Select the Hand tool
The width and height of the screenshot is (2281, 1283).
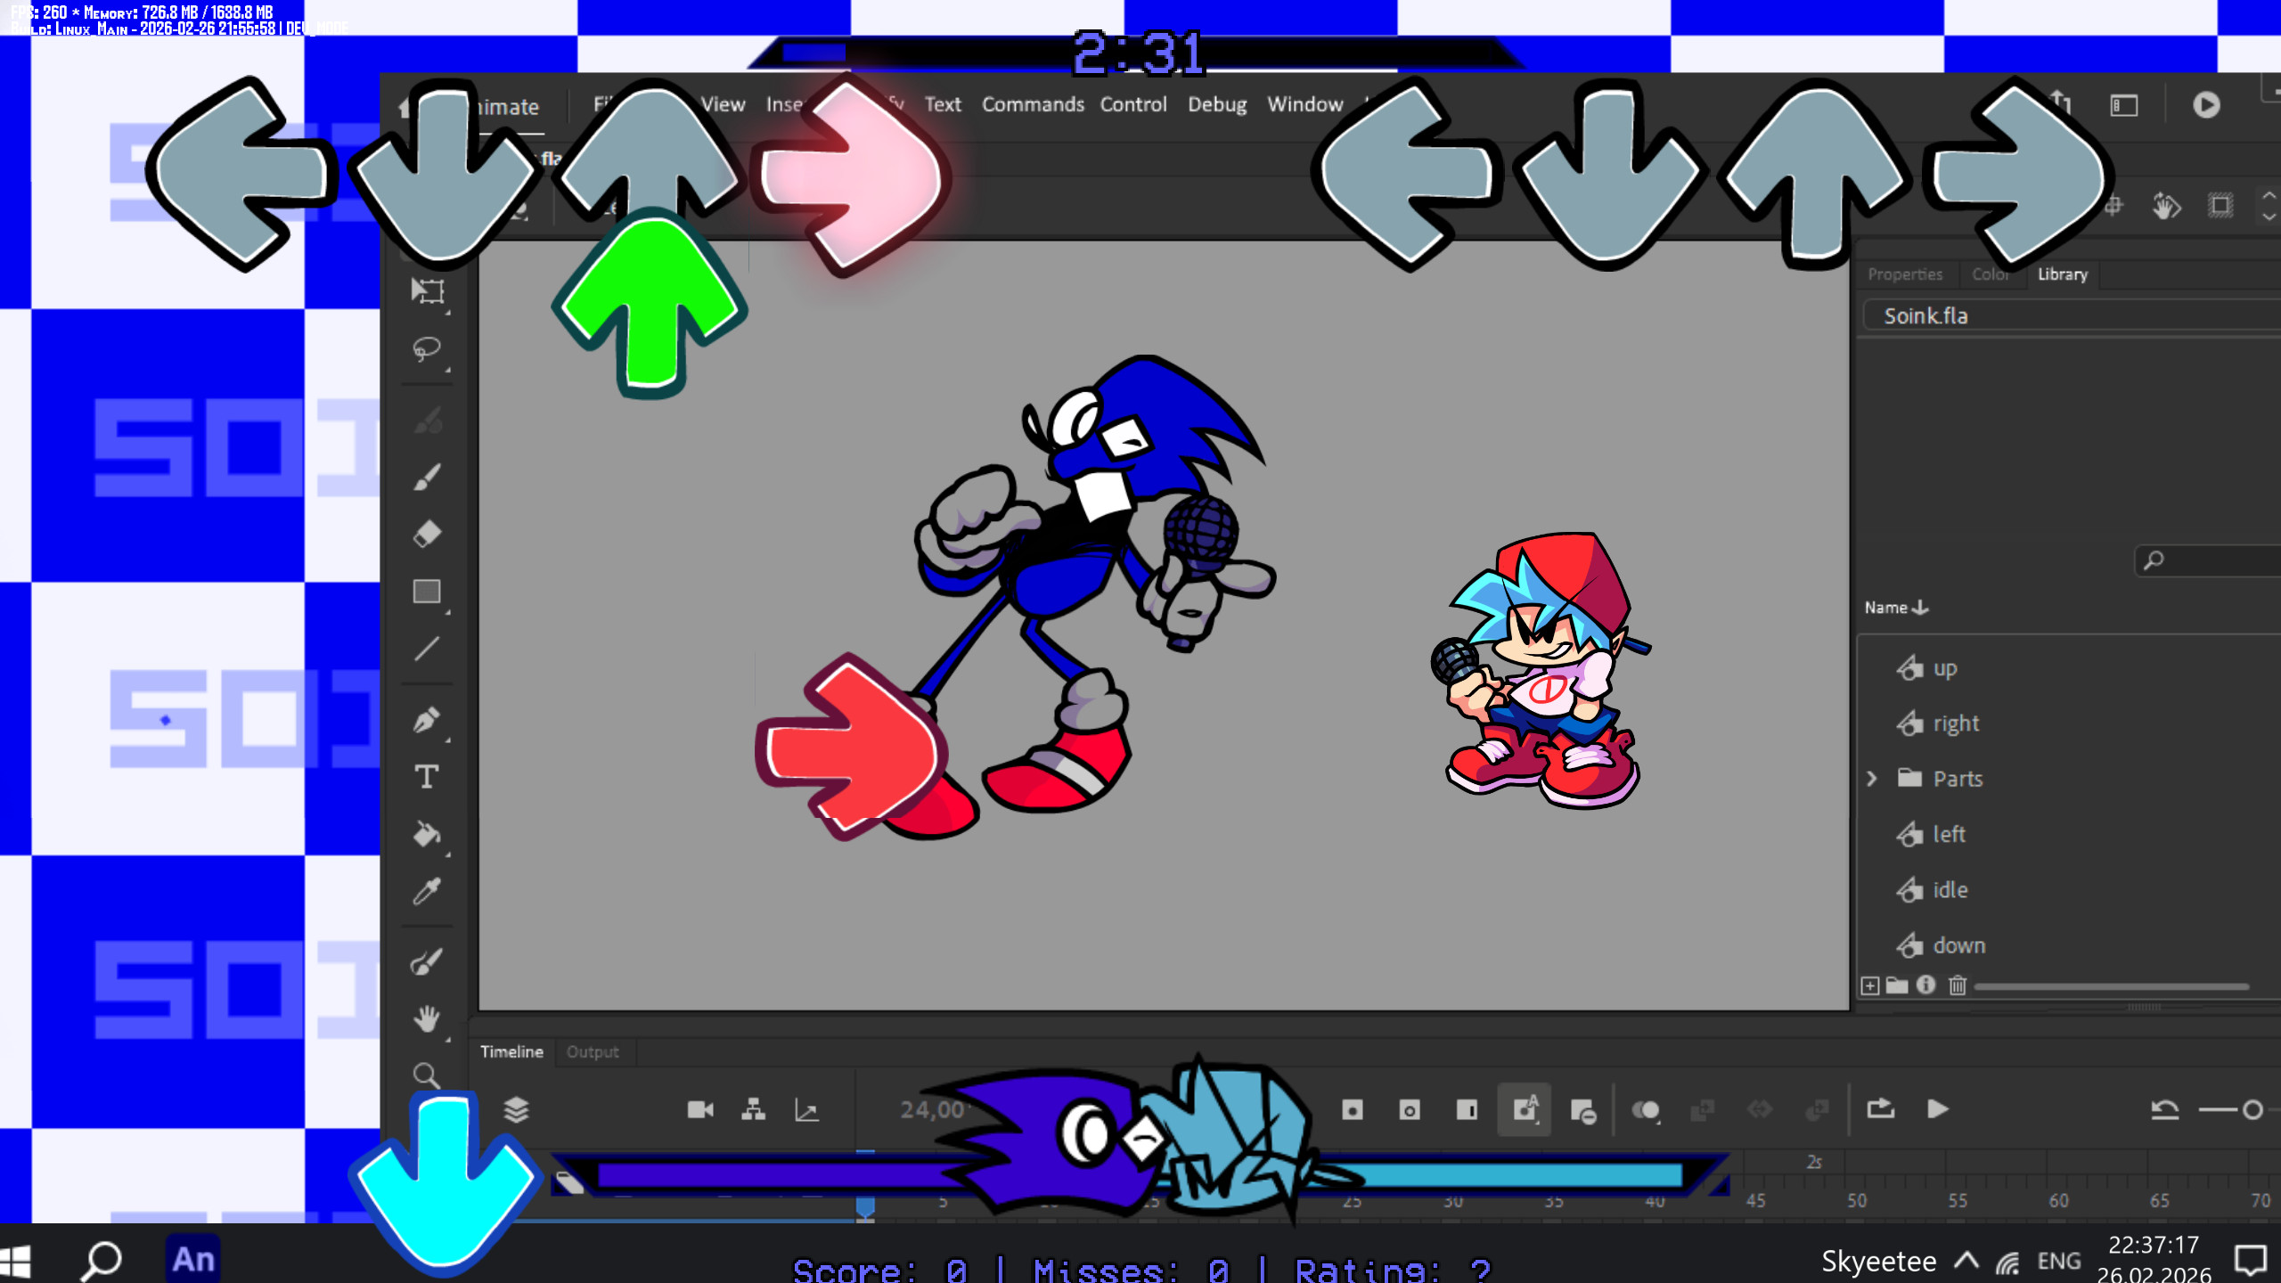(x=427, y=1018)
